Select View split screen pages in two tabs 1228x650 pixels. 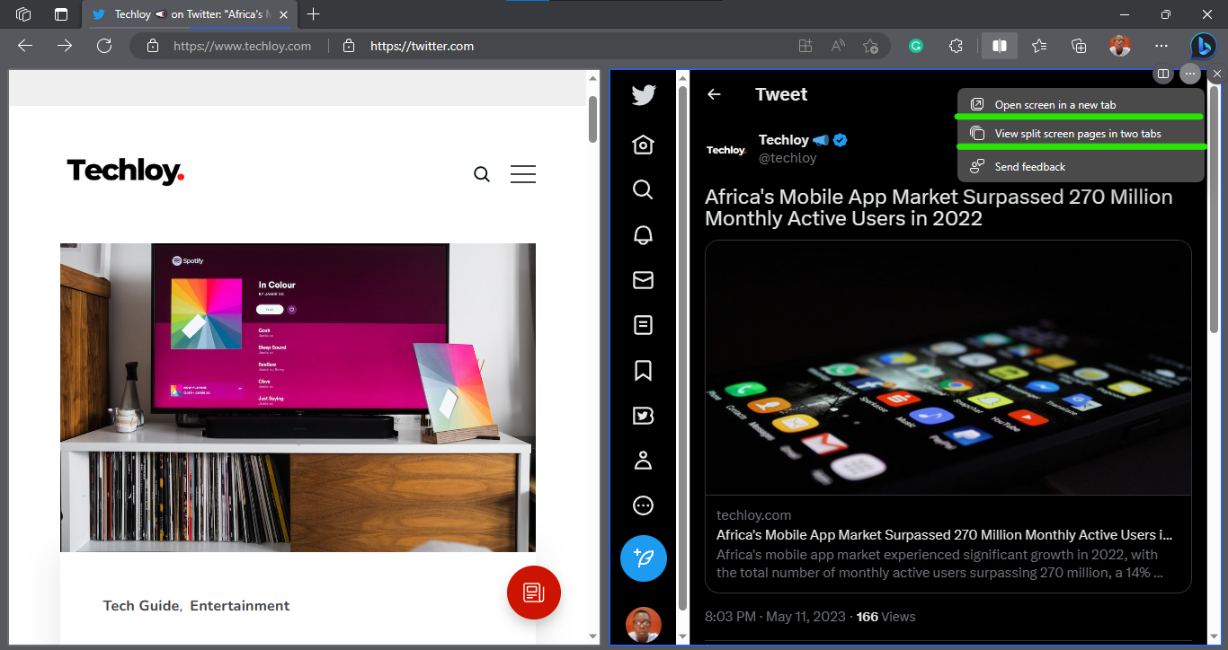coord(1080,134)
